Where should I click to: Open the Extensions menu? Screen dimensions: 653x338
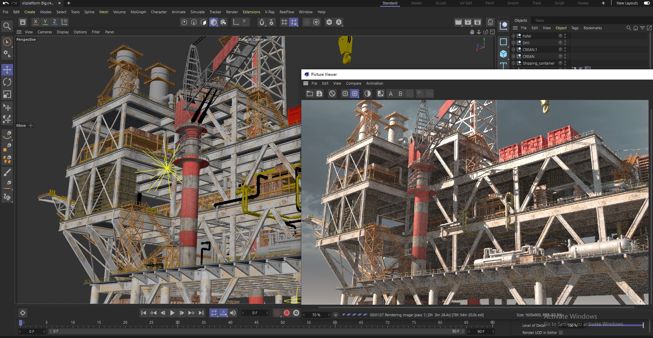point(251,12)
